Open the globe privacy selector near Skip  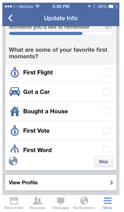(x=13, y=161)
